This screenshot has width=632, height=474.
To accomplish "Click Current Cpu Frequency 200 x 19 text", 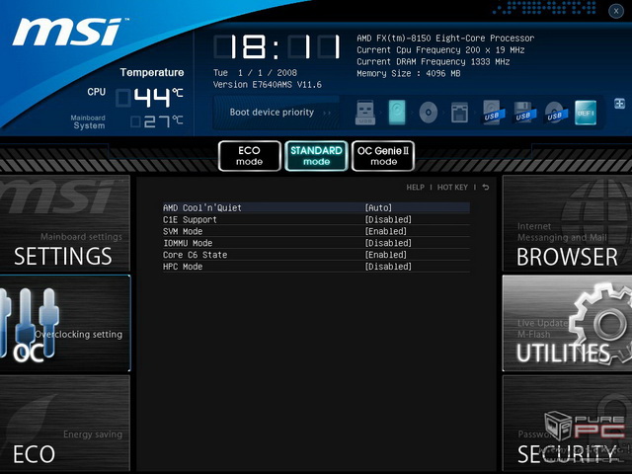I will point(440,50).
